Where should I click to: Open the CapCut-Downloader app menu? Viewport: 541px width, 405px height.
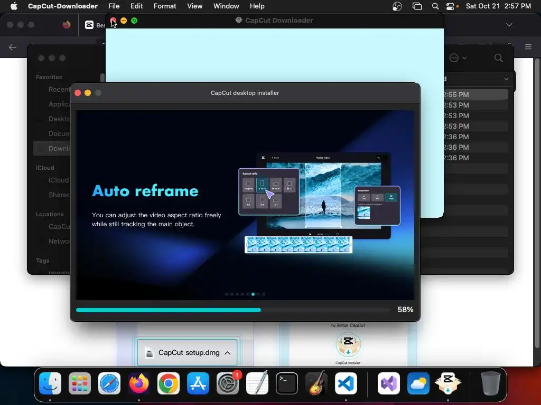[x=63, y=6]
